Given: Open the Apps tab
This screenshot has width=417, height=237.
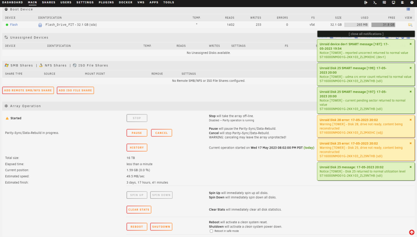Looking at the screenshot, I should 154,3.
